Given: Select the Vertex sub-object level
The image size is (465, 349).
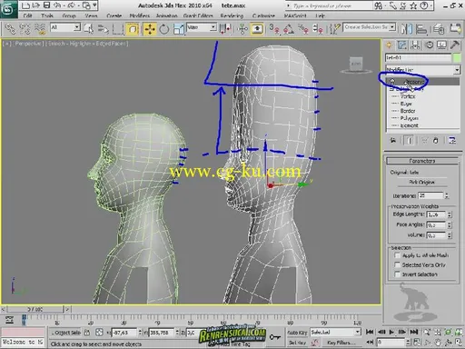Looking at the screenshot, I should coord(408,96).
